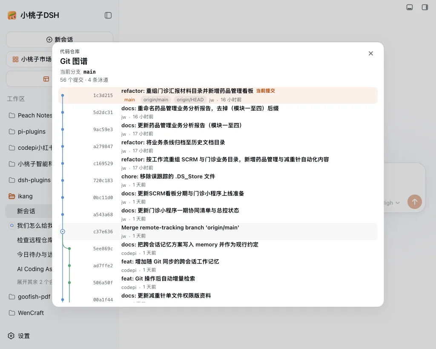
Task: Select commit 720c183 移除 .DS_Store 文件
Action: (218, 180)
